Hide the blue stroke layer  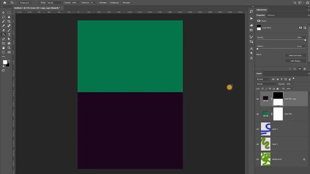(258, 129)
